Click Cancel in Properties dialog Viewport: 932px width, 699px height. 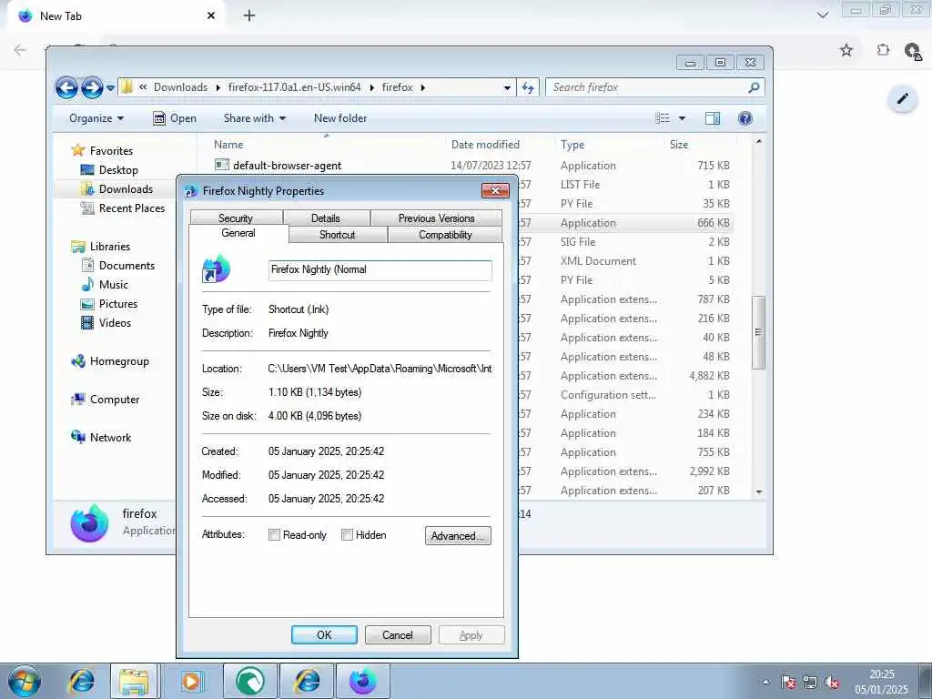pos(398,634)
